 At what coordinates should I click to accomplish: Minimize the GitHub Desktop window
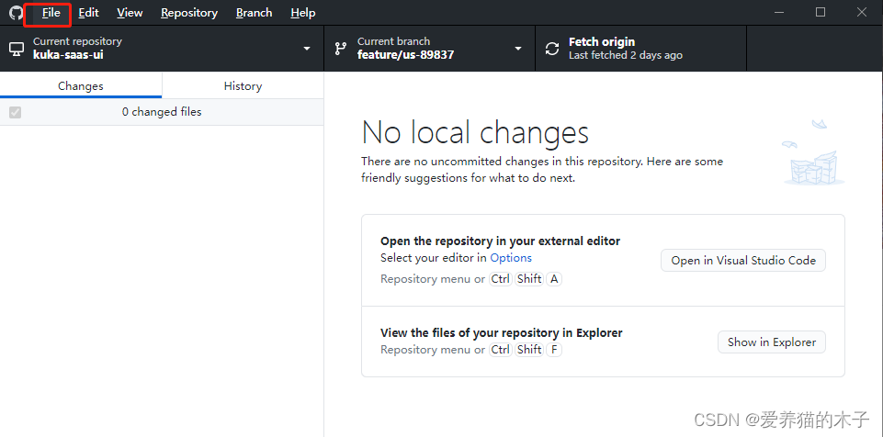coord(779,12)
